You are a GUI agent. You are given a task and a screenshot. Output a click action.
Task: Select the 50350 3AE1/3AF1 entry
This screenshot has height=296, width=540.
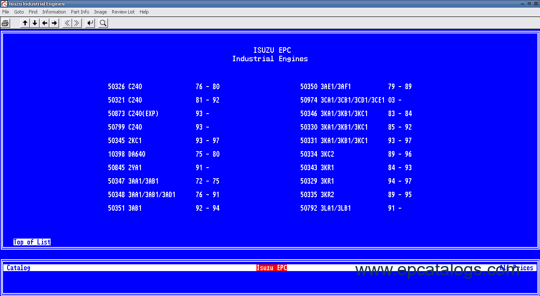pyautogui.click(x=356, y=87)
